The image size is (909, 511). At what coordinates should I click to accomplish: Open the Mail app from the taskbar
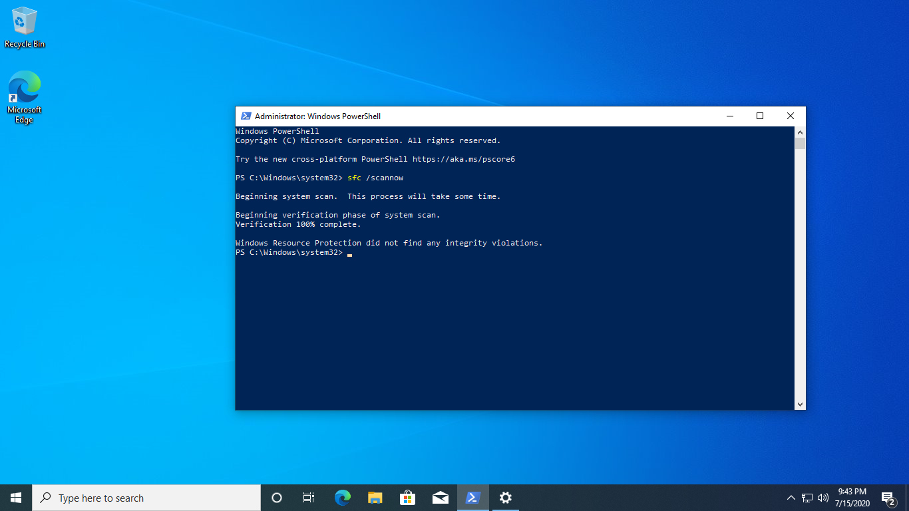(x=441, y=498)
